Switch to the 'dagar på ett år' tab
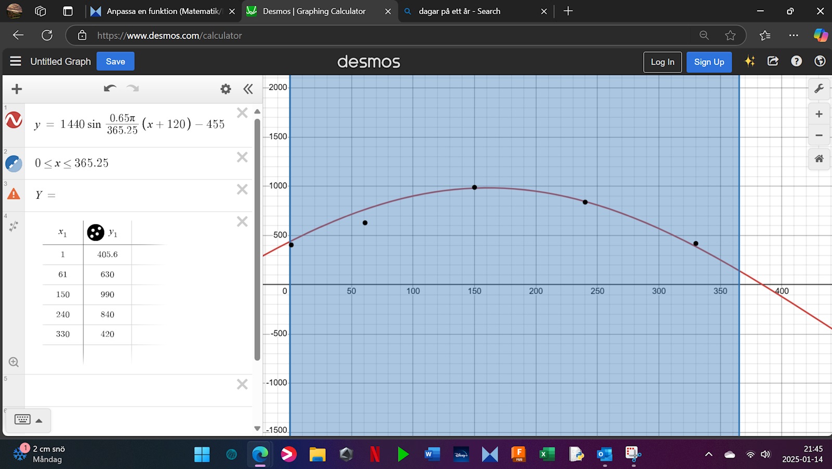The image size is (832, 469). (459, 11)
